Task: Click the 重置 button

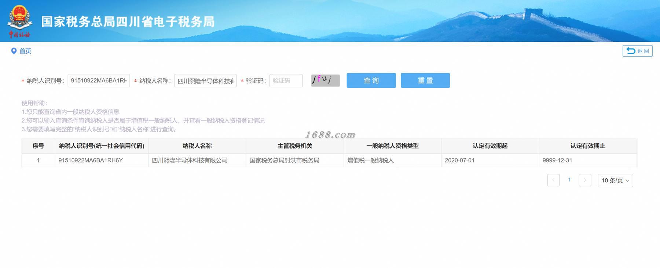Action: tap(425, 80)
